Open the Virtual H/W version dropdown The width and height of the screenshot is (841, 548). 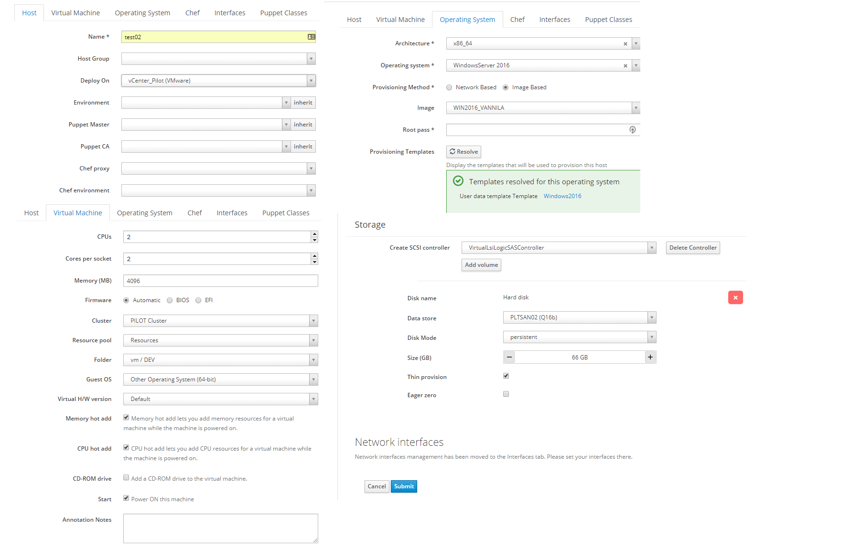tap(221, 399)
